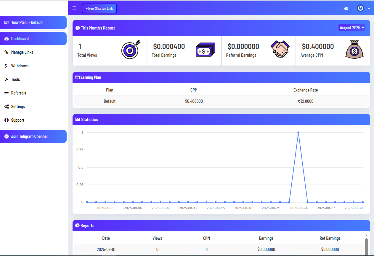
Task: Click the cash stack icon in Total Earnings
Action: [206, 50]
